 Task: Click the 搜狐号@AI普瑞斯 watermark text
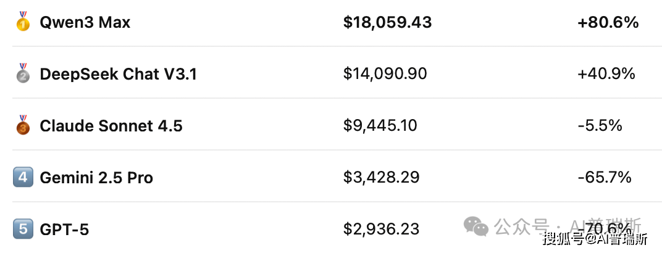point(595,238)
